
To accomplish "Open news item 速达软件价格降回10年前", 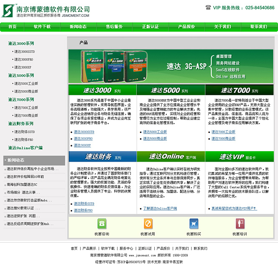I will (x=25, y=177).
